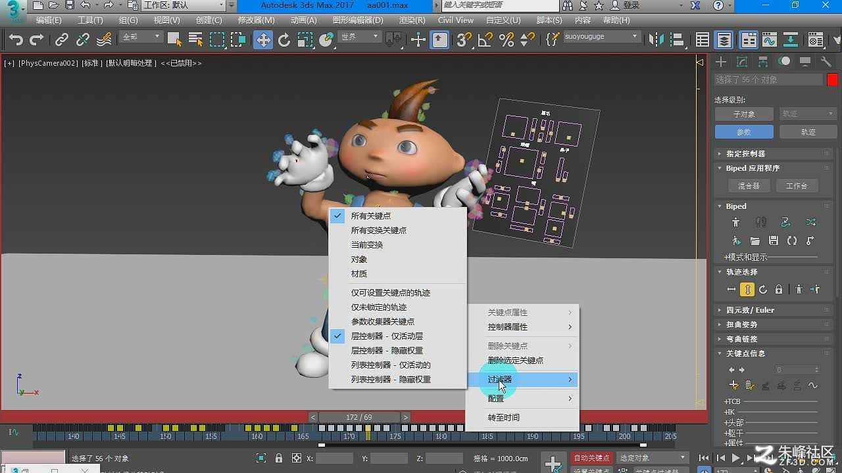The image size is (842, 473).
Task: Select the Body Vertical track button
Action: pyautogui.click(x=747, y=290)
